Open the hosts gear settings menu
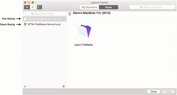Image resolution: width=177 pixels, height=95 pixels. [x=63, y=86]
